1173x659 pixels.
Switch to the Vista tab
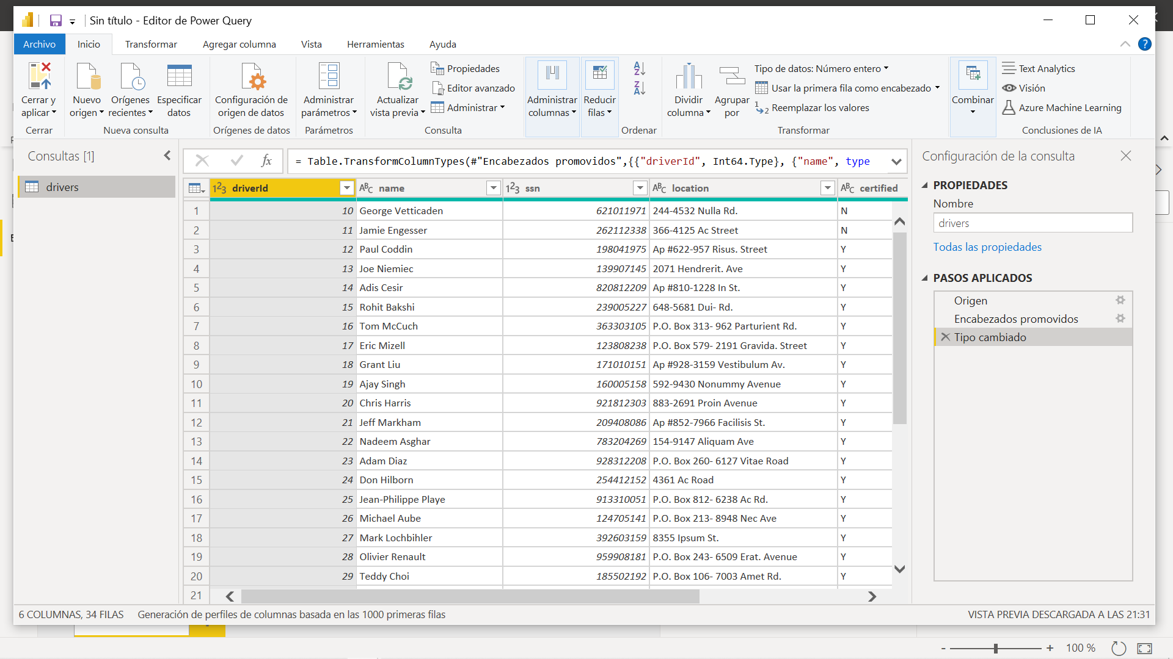coord(312,44)
